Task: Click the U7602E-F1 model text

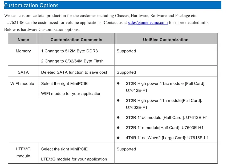Action: [x=136, y=108]
